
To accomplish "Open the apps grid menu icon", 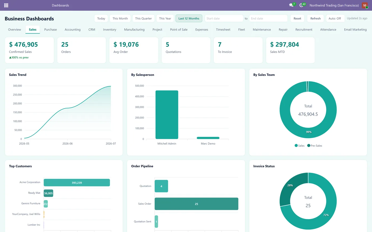I will point(6,5).
